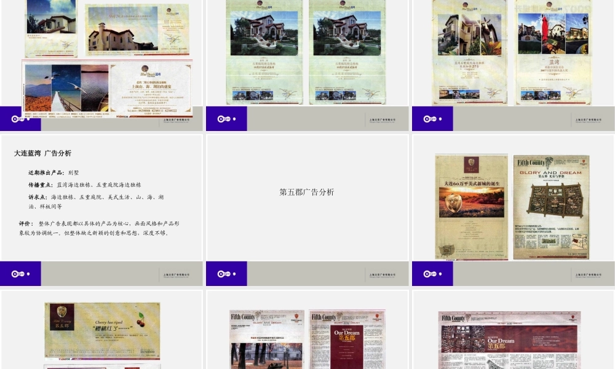Screen dimensions: 615x369
Task: Select the 大连蓝湾 广告分析 heading
Action: pyautogui.click(x=43, y=153)
